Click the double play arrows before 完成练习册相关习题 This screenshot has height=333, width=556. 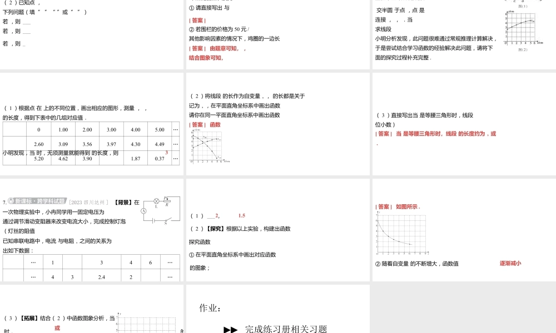230,327
